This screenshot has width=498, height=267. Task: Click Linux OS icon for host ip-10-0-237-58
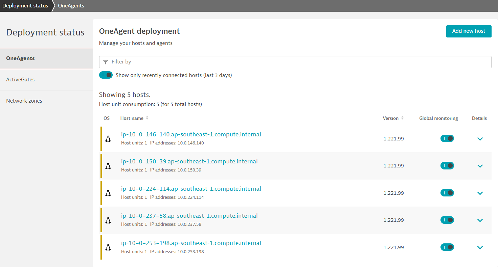tap(108, 220)
